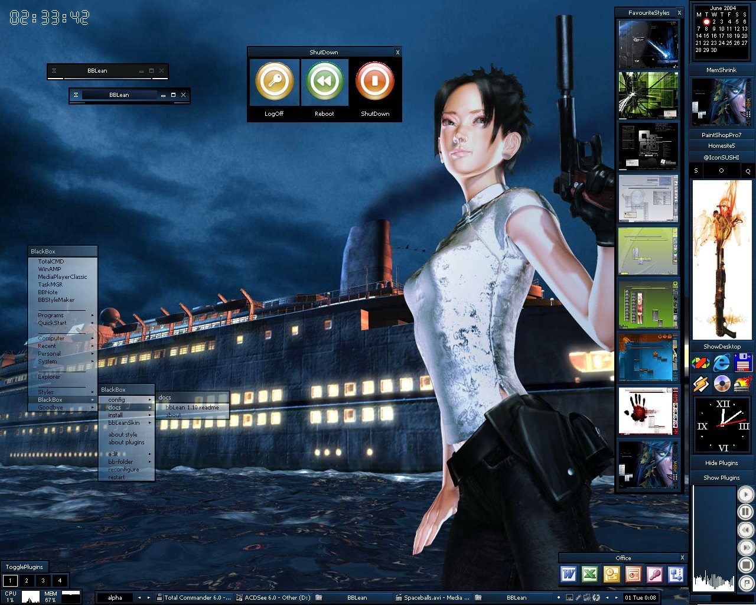Launch Word from the Office bar
756x605 pixels.
pyautogui.click(x=569, y=574)
